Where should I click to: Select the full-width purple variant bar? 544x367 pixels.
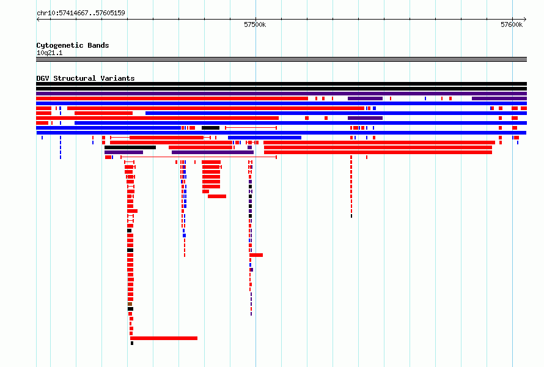[281, 94]
